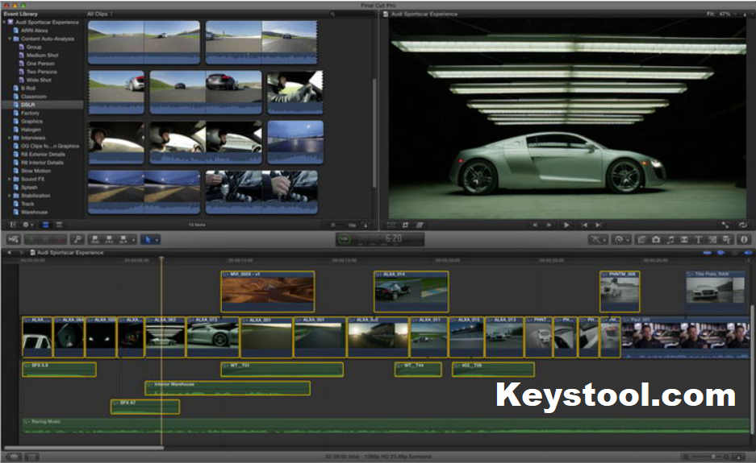This screenshot has height=463, width=756.
Task: Step back one frame in viewer
Action: pos(535,225)
